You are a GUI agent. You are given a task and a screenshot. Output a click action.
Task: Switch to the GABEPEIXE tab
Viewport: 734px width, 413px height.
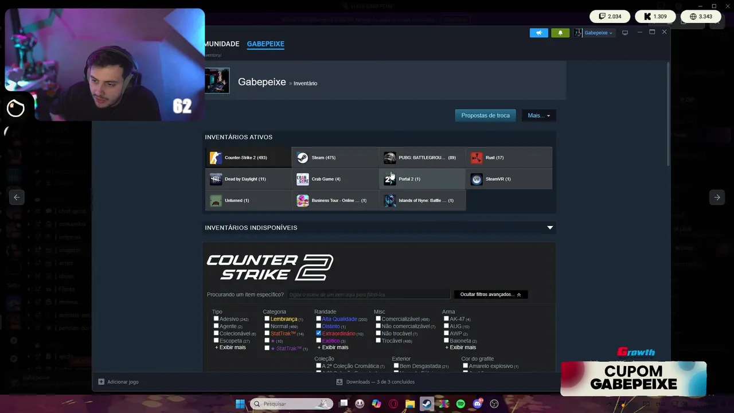266,44
